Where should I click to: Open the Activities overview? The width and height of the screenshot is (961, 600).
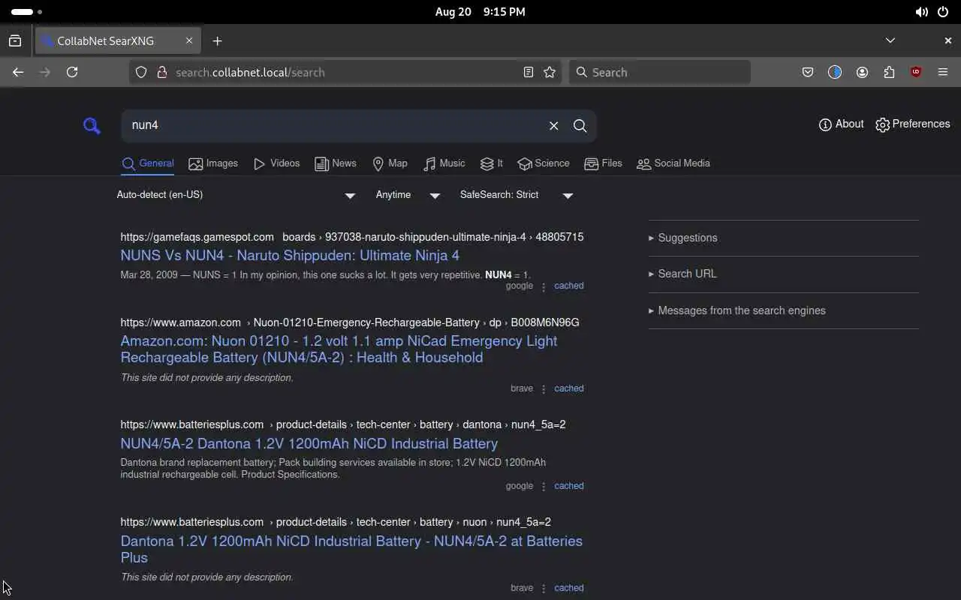[27, 12]
